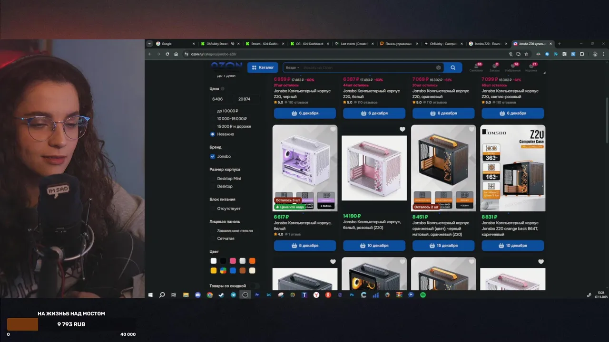Click the browser home icon
609x342 pixels.
point(176,54)
